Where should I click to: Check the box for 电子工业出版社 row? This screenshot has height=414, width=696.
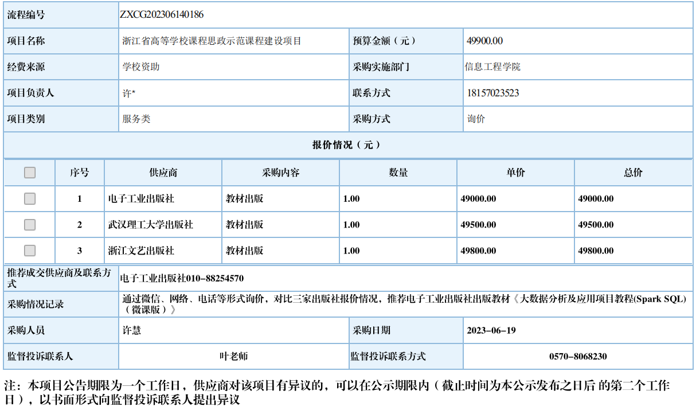(30, 198)
